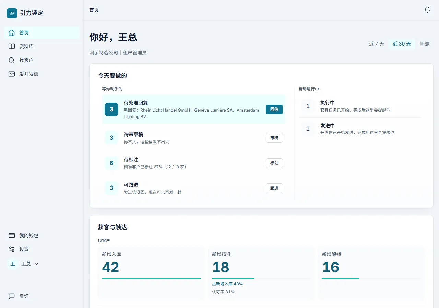This screenshot has width=439, height=308.
Task: Click the 今天要做的 card heading
Action: coord(112,76)
